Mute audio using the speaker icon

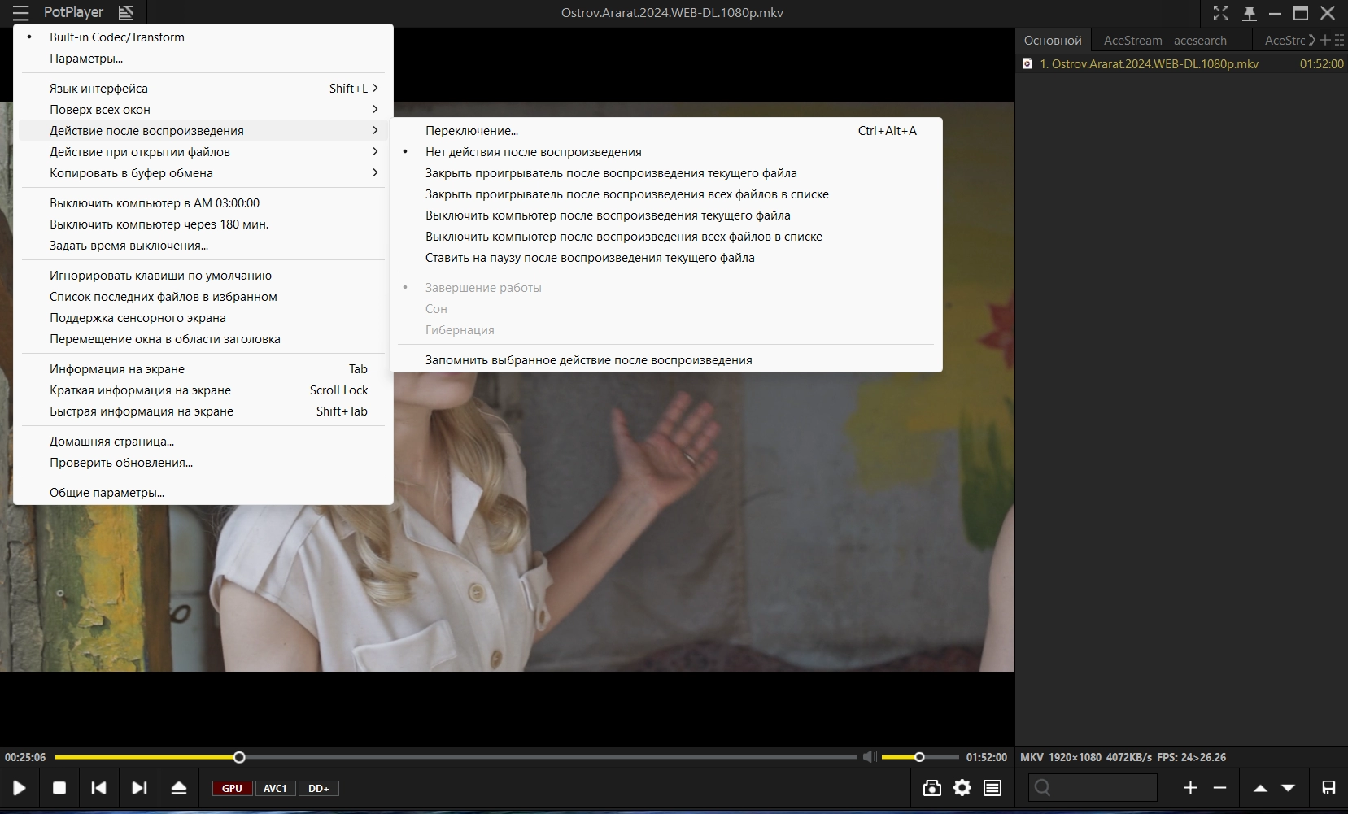tap(869, 757)
